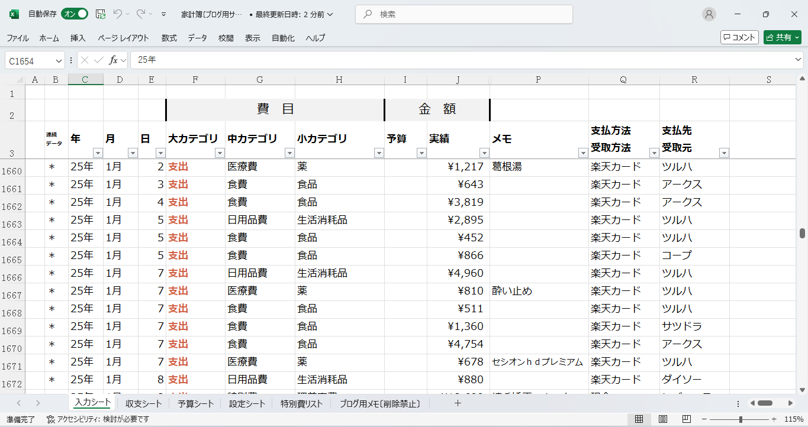
Task: Click the 共有 share button
Action: click(x=782, y=37)
